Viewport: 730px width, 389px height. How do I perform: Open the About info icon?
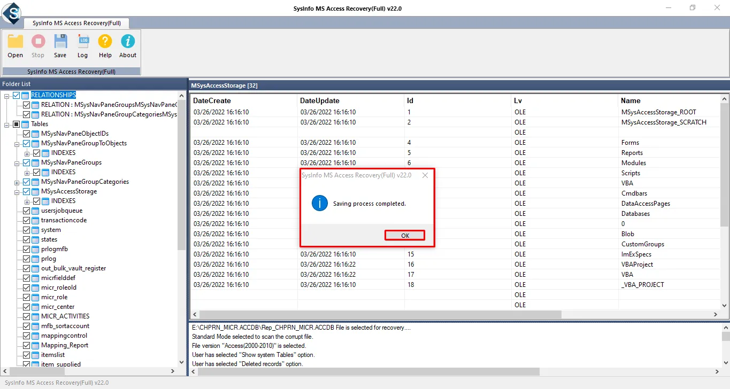click(x=128, y=42)
